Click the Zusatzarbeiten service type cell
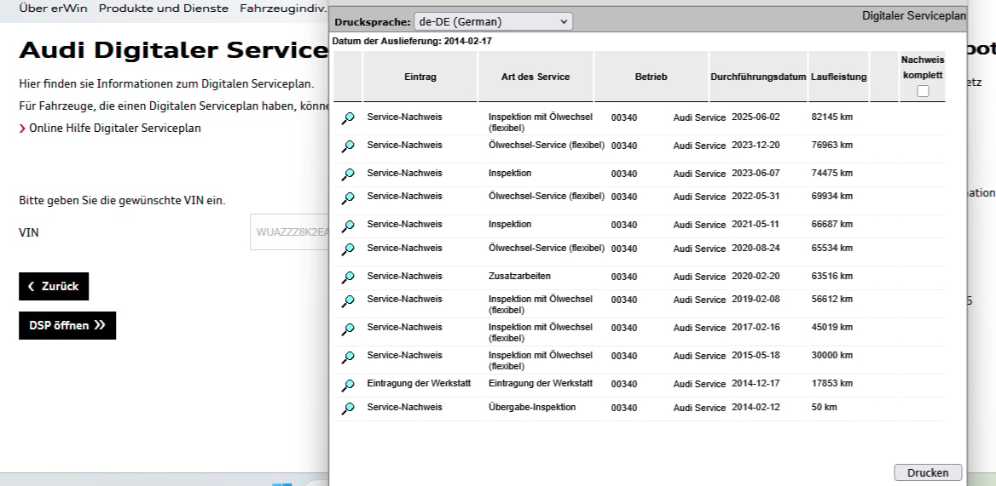The height and width of the screenshot is (486, 996). pos(519,276)
